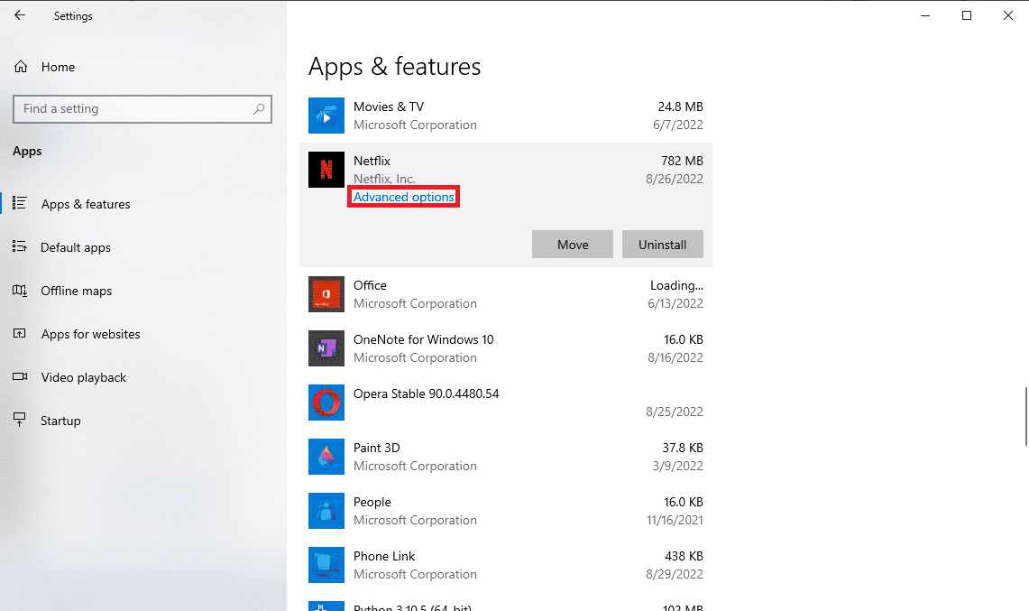Click the People app icon
This screenshot has width=1029, height=611.
[x=326, y=511]
